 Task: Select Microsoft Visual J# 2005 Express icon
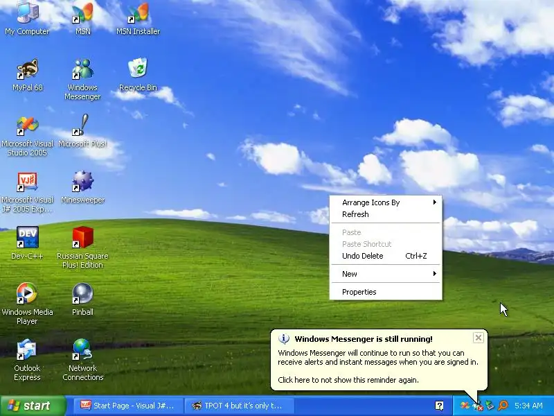click(27, 193)
